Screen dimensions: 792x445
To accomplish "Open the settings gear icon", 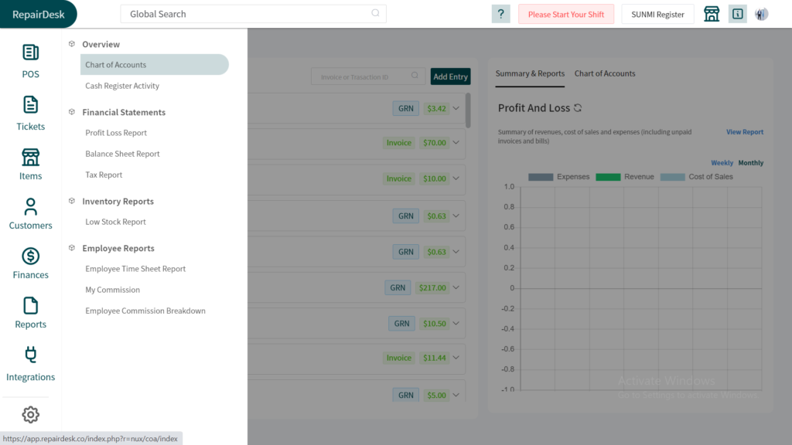I will coord(30,415).
